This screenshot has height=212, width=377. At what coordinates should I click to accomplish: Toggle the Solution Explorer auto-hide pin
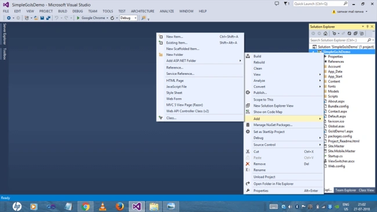[367, 27]
